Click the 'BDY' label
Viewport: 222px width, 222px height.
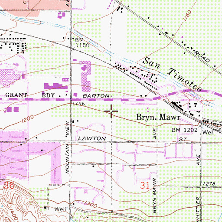tap(48, 95)
